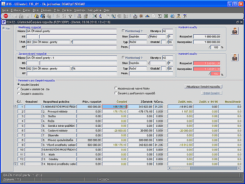The width and height of the screenshot is (245, 184).
Task: Click the printer icon in toolbar
Action: pyautogui.click(x=79, y=16)
